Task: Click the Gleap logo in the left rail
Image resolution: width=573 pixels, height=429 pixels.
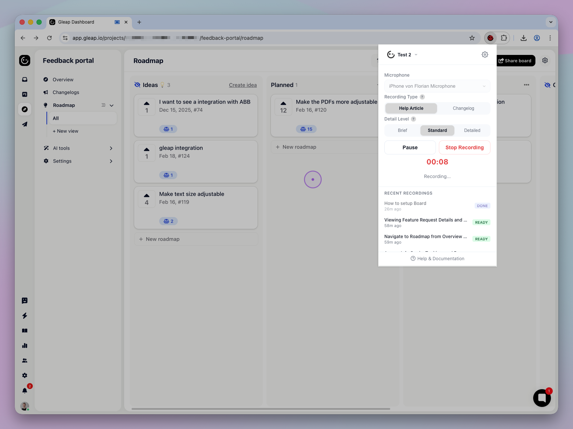Action: (x=25, y=60)
